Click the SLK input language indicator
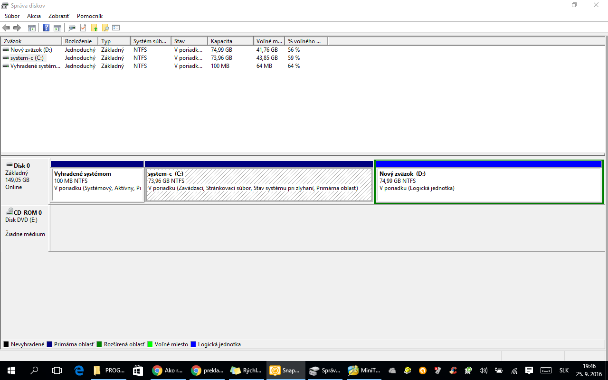Image resolution: width=608 pixels, height=380 pixels. (x=564, y=370)
